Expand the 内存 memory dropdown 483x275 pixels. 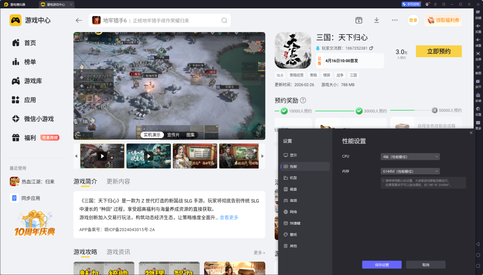[410, 171]
